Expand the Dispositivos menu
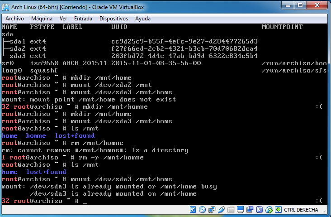Image resolution: width=331 pixels, height=217 pixels. click(113, 19)
